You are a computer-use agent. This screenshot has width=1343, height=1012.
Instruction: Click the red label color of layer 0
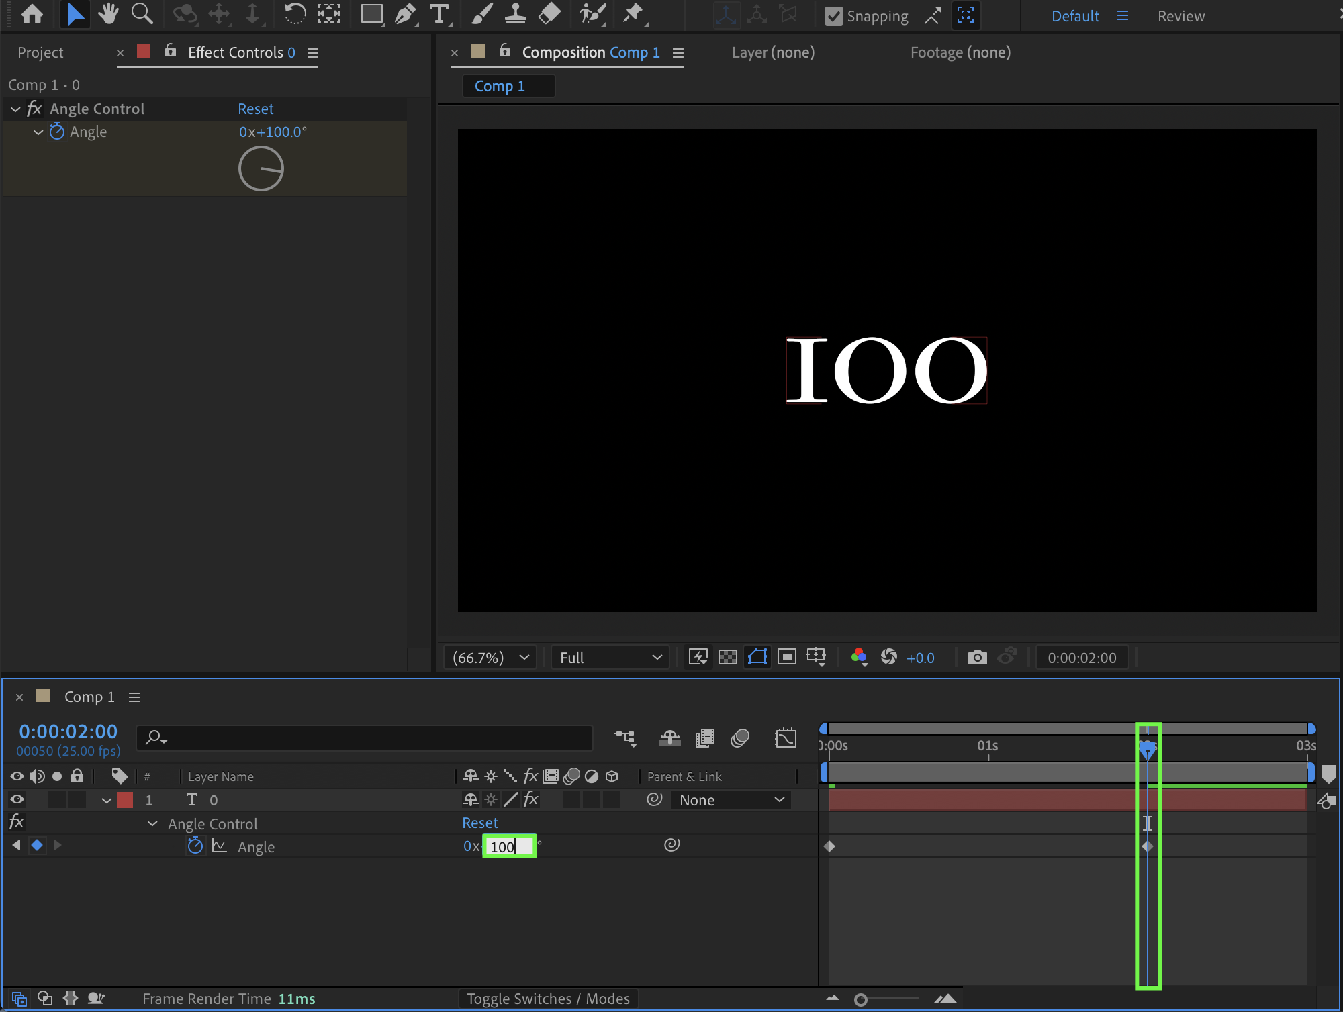pos(125,800)
